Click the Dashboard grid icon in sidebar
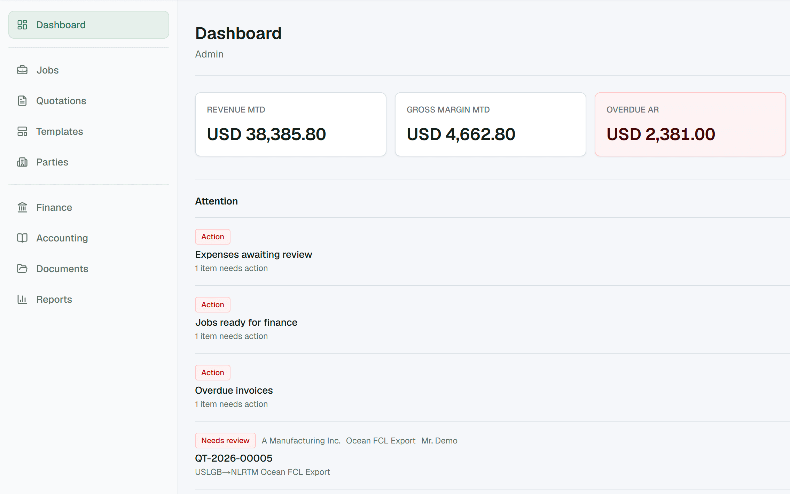This screenshot has width=790, height=494. [22, 25]
